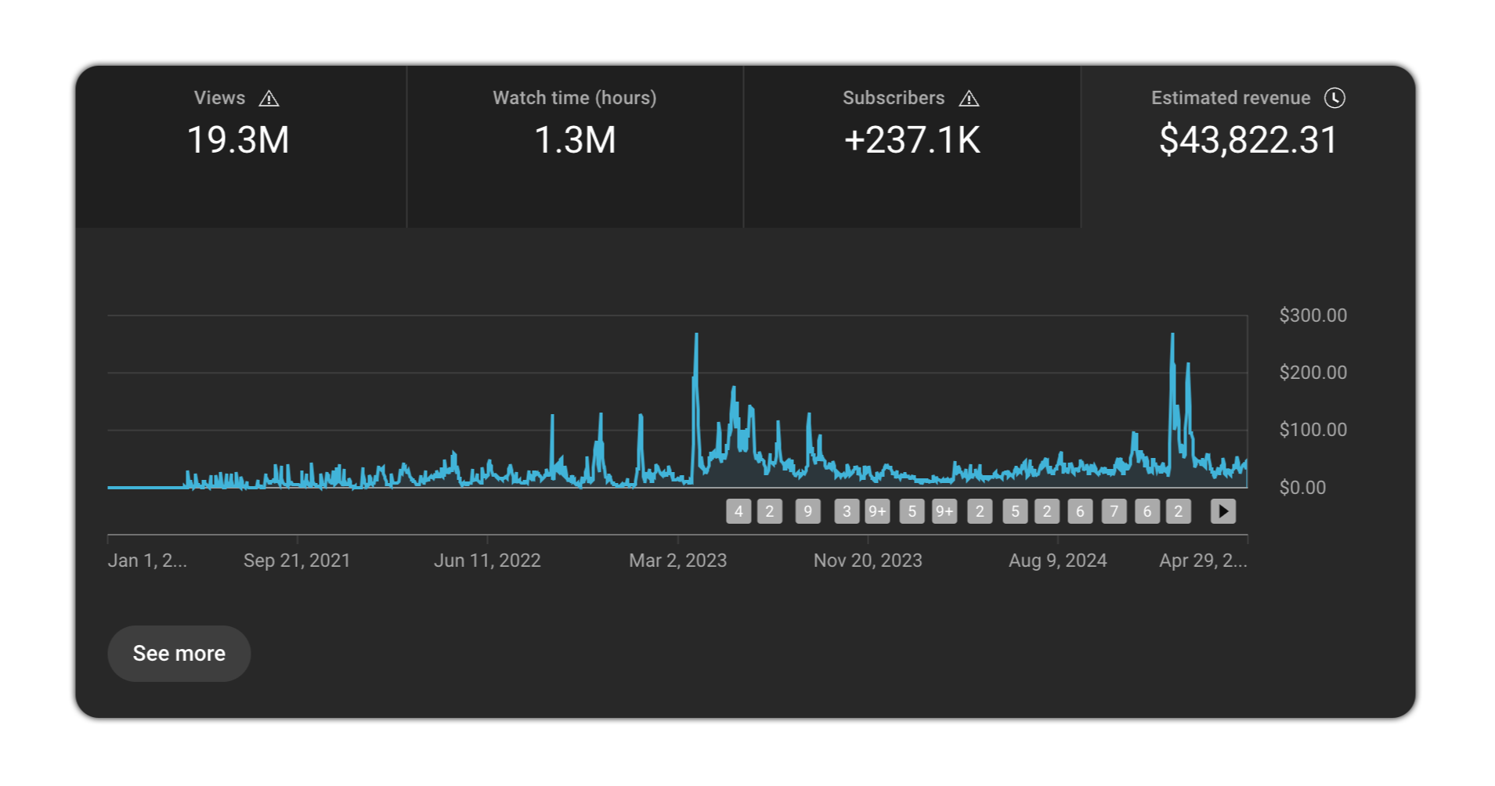Click the "Nov 20, 2023" date label
This screenshot has width=1495, height=786.
[x=868, y=561]
